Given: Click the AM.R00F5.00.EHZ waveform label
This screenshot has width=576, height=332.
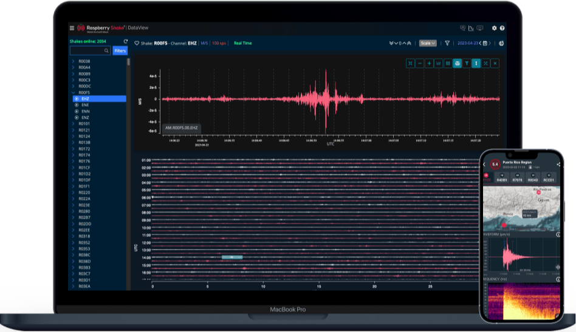Looking at the screenshot, I should 182,128.
